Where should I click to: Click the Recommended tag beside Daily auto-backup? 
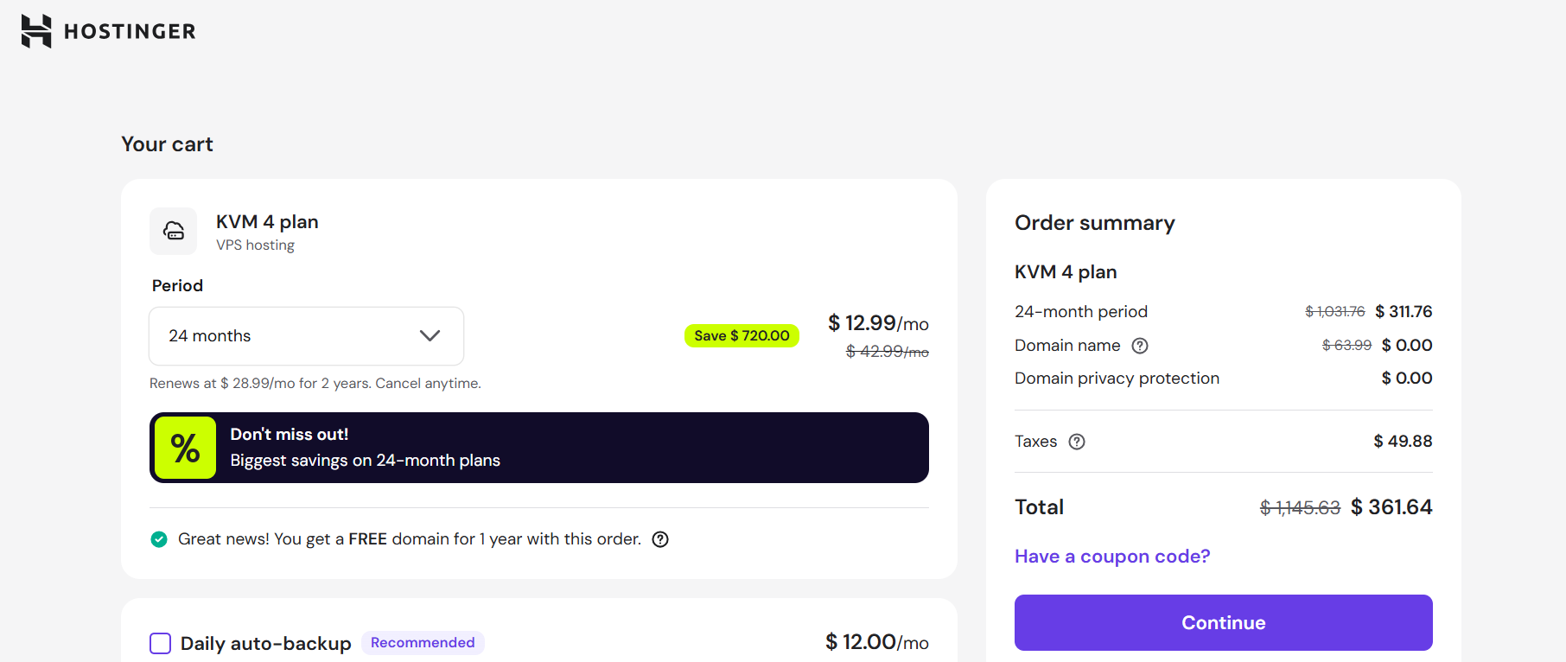(x=423, y=643)
